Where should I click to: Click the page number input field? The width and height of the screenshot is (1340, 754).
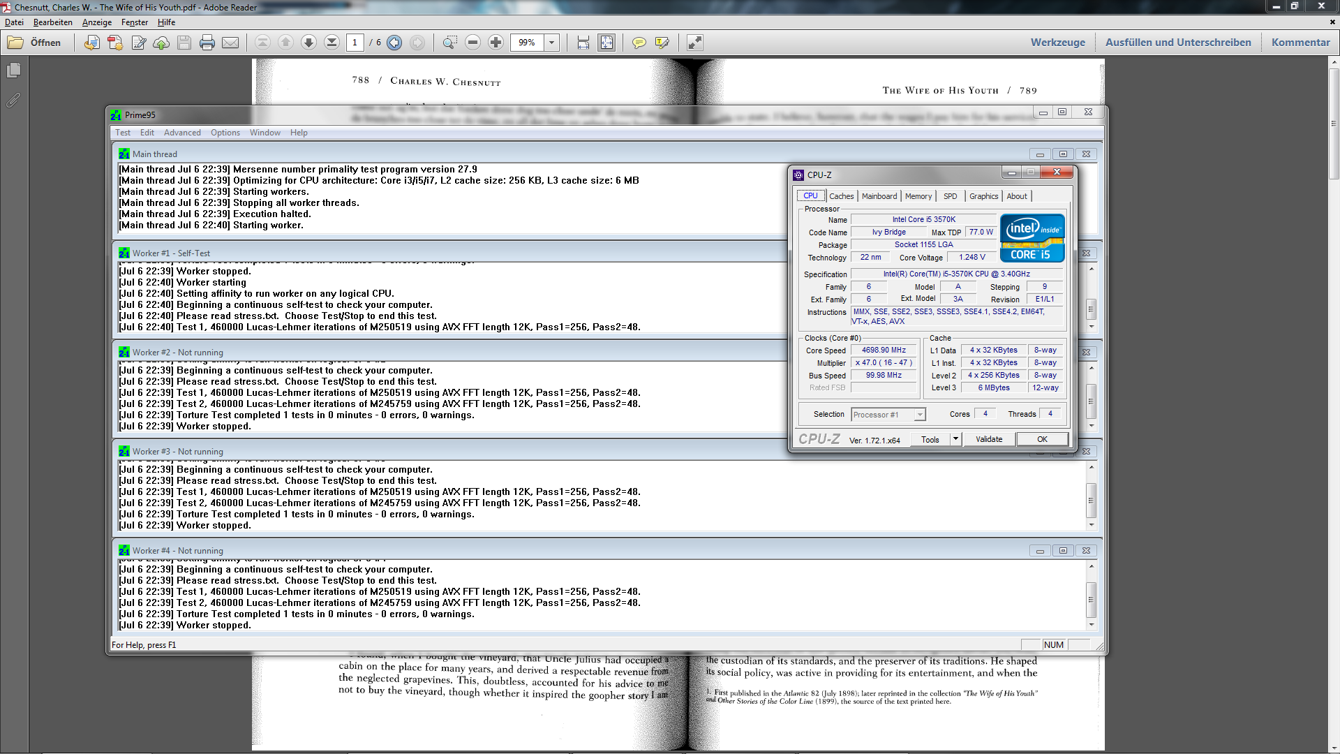[355, 43]
